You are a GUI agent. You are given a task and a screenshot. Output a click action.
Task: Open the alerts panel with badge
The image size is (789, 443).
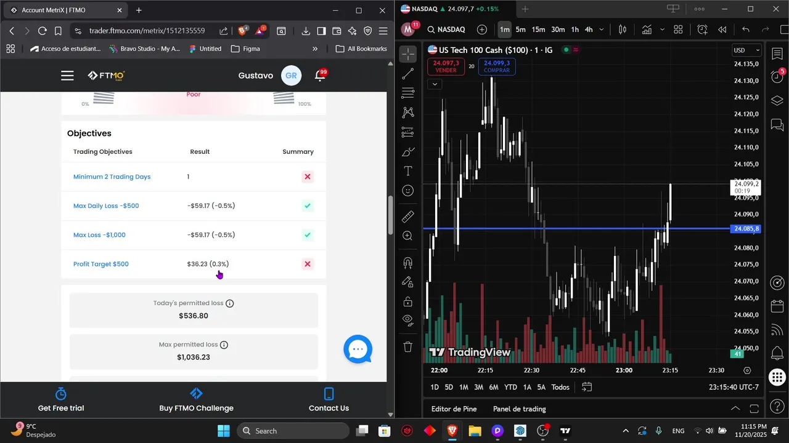777,76
